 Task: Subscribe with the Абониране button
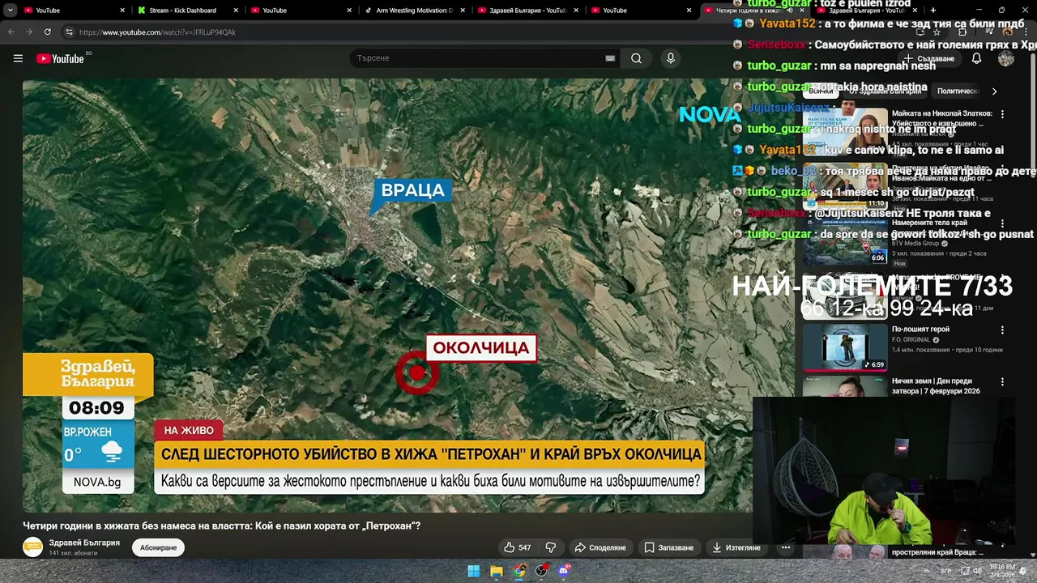(158, 547)
